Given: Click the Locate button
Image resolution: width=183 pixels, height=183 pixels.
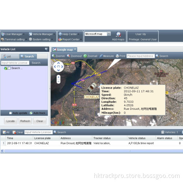Looking at the screenshot, I should 11,121.
